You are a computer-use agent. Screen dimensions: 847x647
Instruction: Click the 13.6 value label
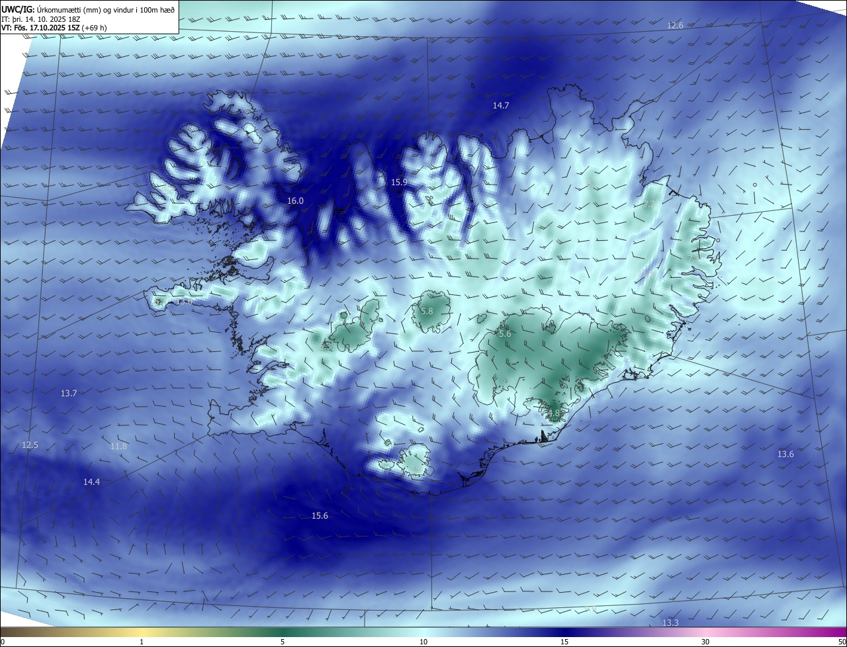[x=785, y=454]
